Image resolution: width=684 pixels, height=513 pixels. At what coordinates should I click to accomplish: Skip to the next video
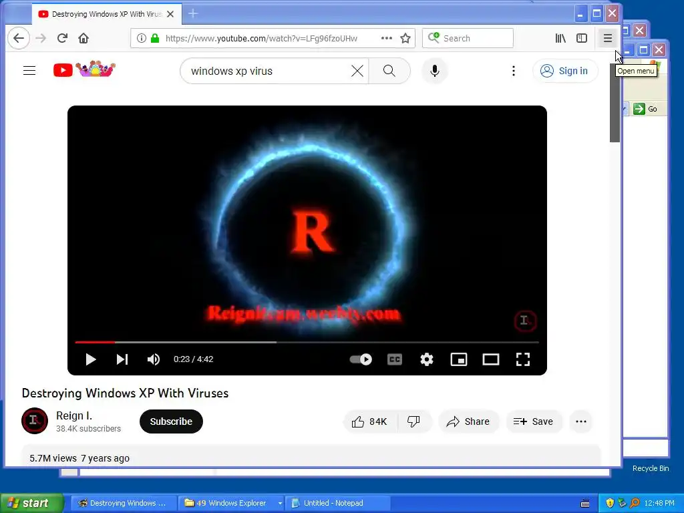(122, 359)
